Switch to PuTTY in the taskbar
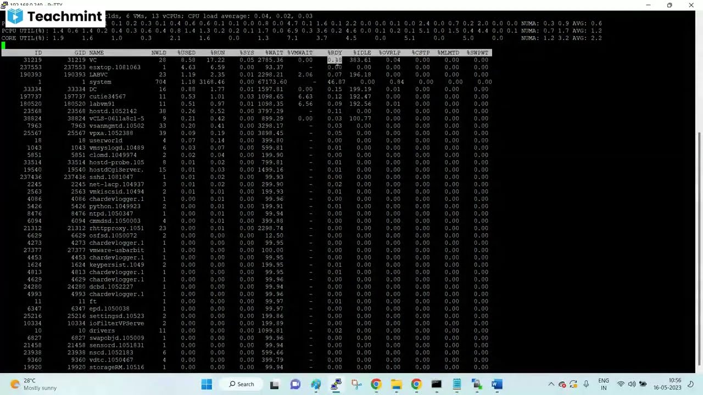Image resolution: width=703 pixels, height=395 pixels. point(336,385)
